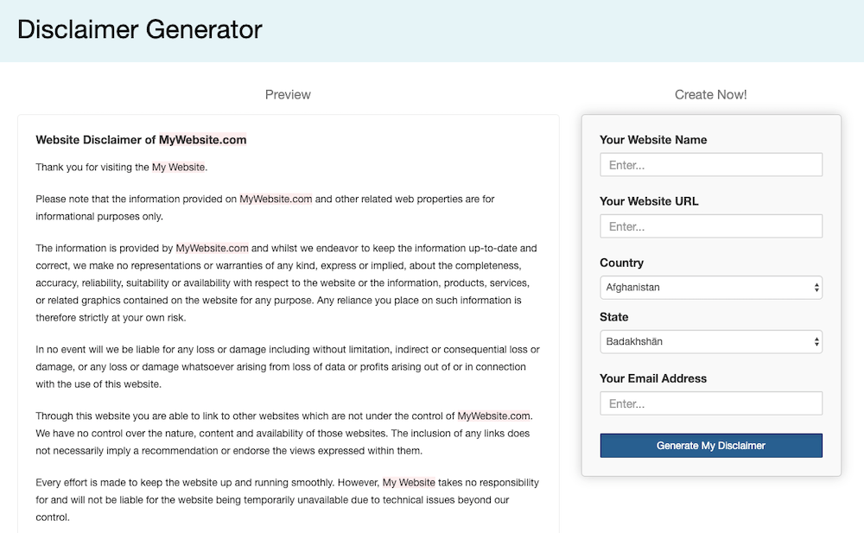
Task: Click the Your Website Name label
Action: pyautogui.click(x=653, y=140)
